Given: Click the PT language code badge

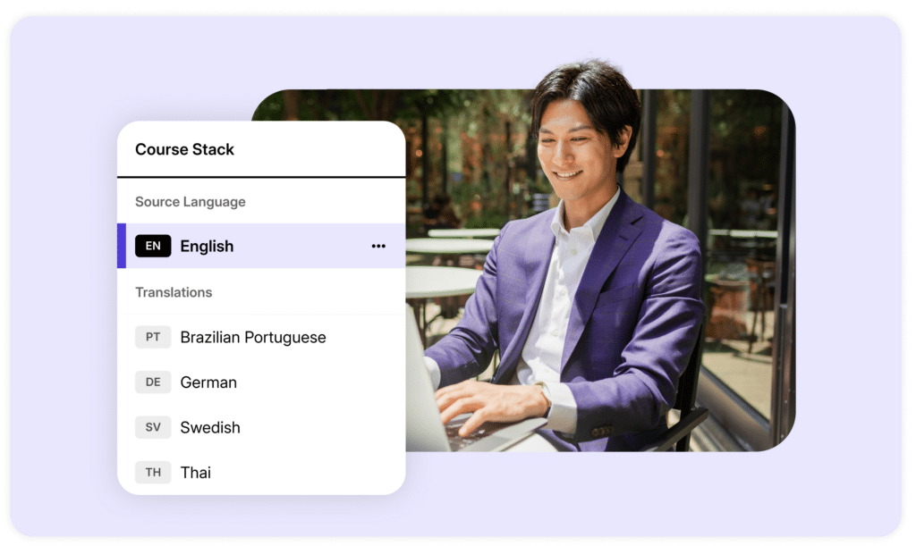Looking at the screenshot, I should (153, 338).
